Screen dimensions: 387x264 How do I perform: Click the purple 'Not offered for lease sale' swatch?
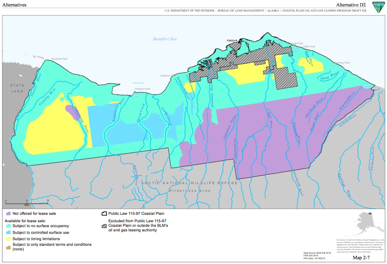tap(8, 213)
